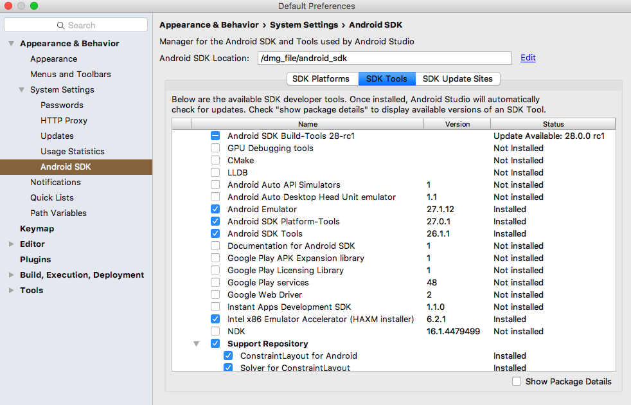Screen dimensions: 631x405
Task: Select the SDK Tools tab
Action: 387,79
